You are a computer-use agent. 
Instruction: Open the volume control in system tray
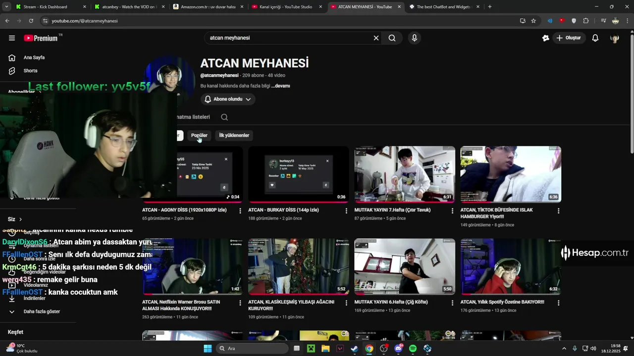593,349
